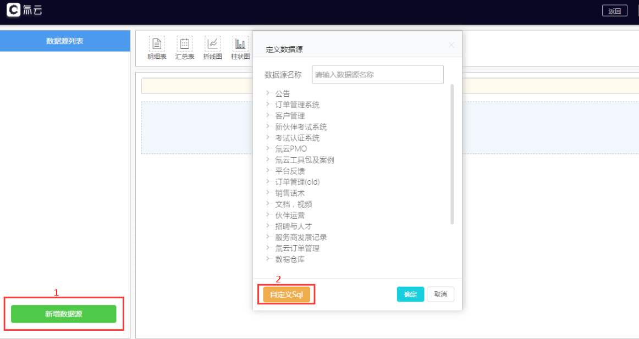
Task: Click the tree list vertical scrollbar
Action: tap(452, 154)
